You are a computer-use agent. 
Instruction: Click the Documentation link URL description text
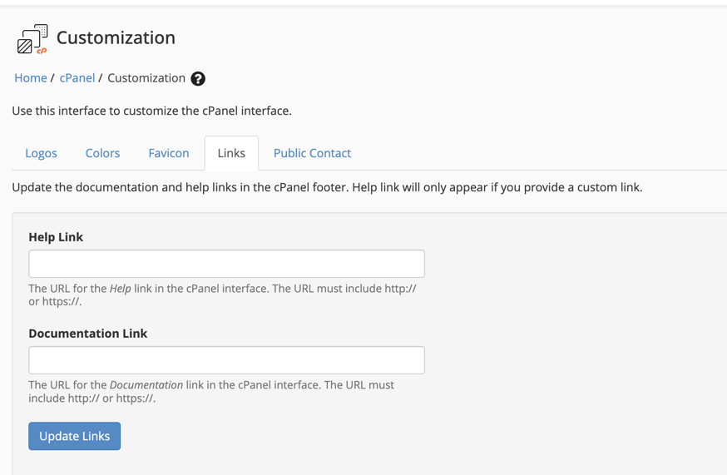[x=211, y=391]
